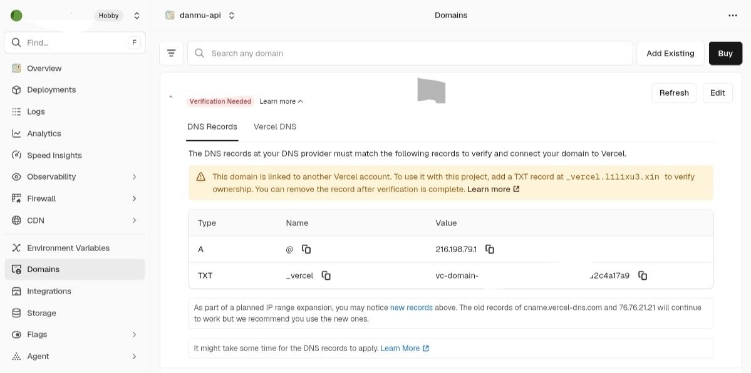Click the 216.198.79.1 value text

[x=456, y=250]
